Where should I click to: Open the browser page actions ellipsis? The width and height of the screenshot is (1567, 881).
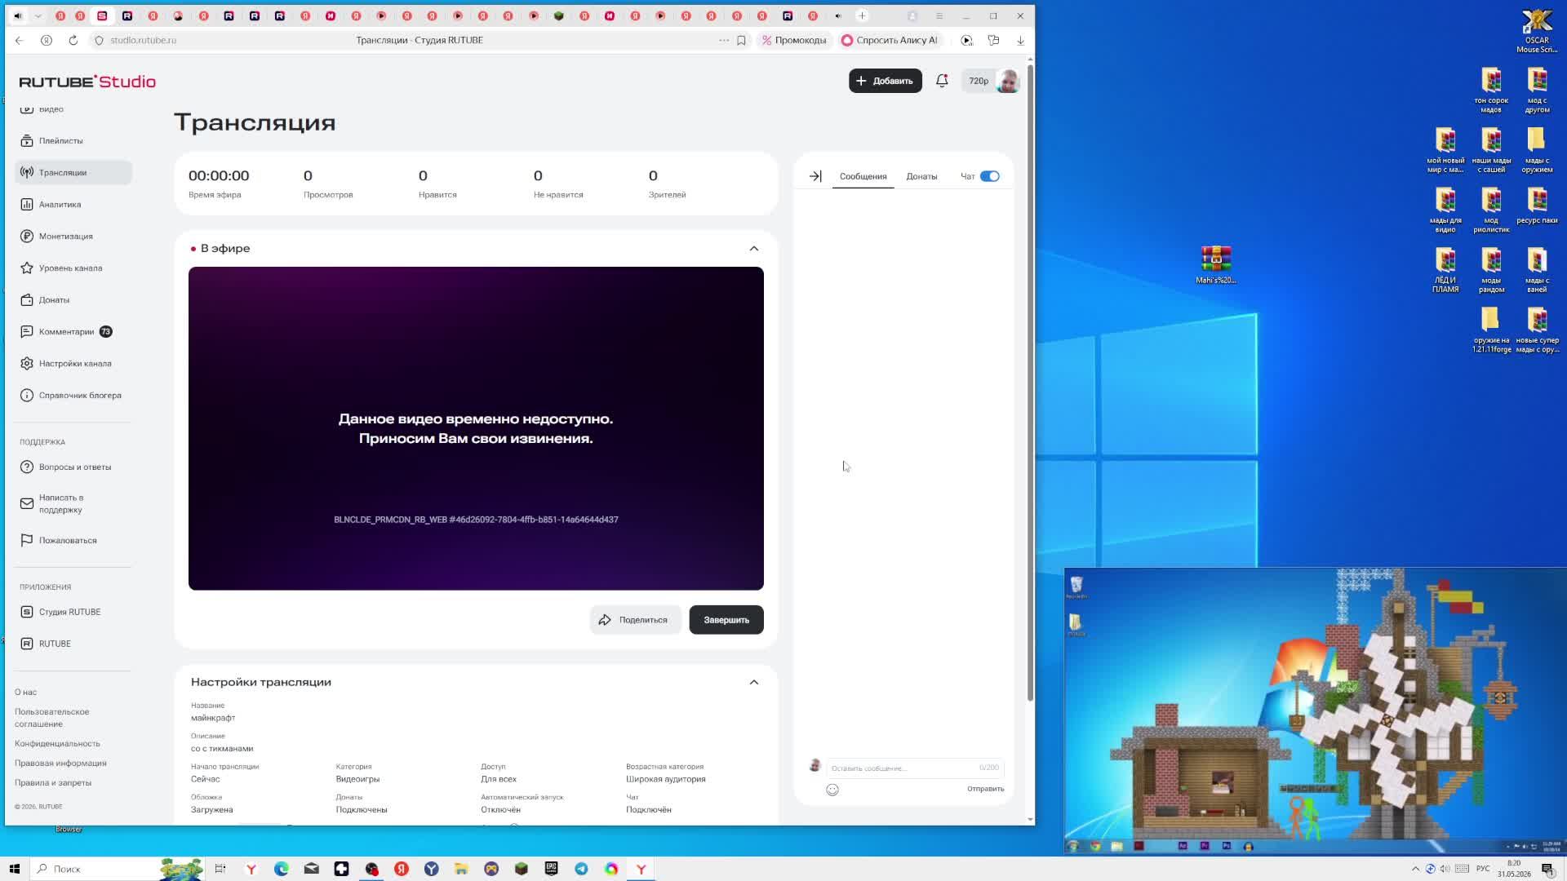click(x=724, y=40)
